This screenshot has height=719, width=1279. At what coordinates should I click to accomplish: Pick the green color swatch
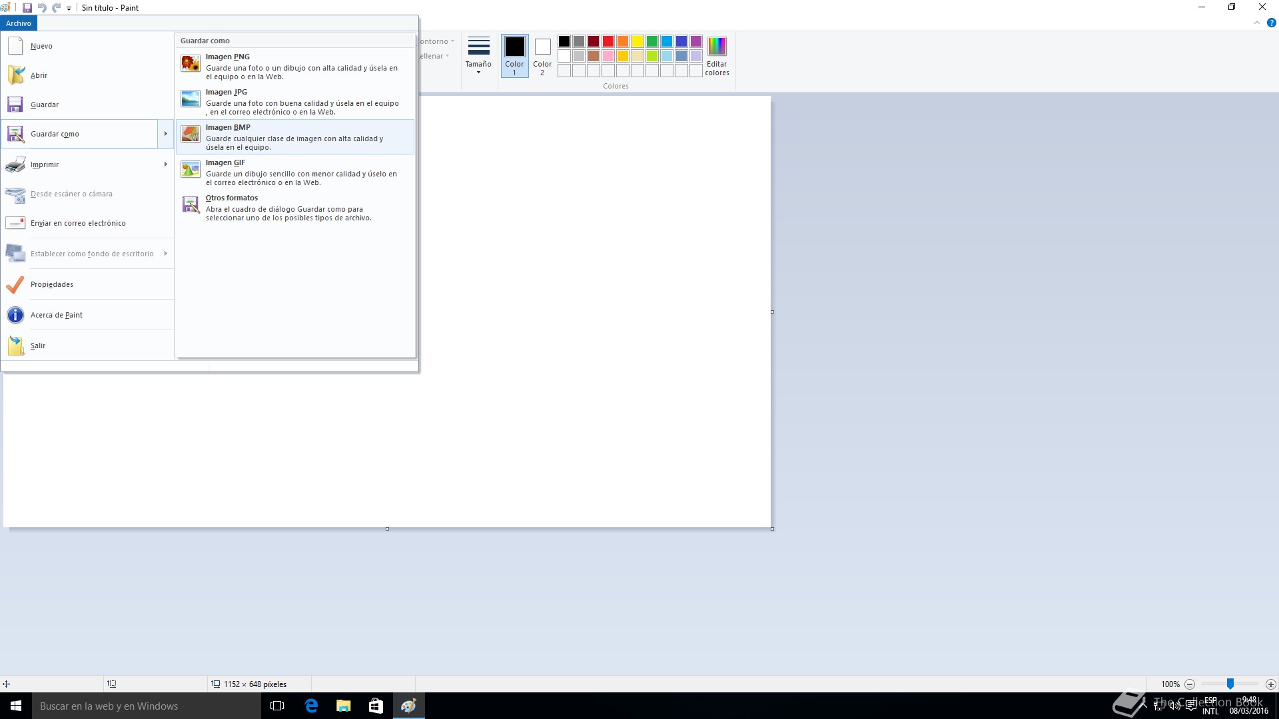[652, 41]
